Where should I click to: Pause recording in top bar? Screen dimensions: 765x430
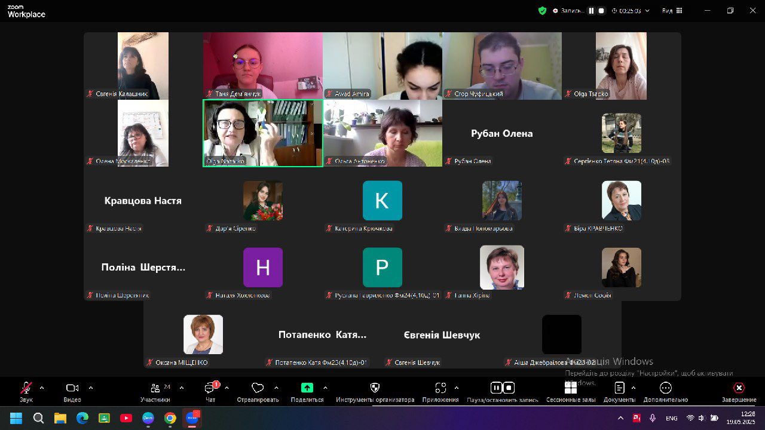[591, 11]
